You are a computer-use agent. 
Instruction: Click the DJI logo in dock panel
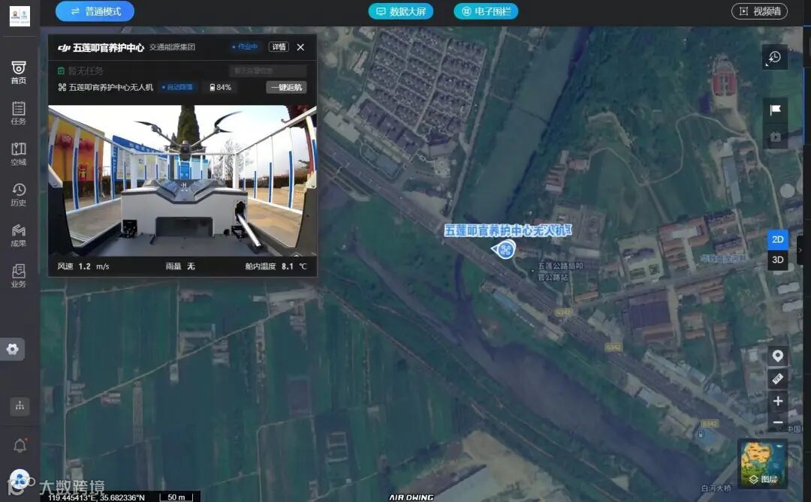click(x=64, y=47)
